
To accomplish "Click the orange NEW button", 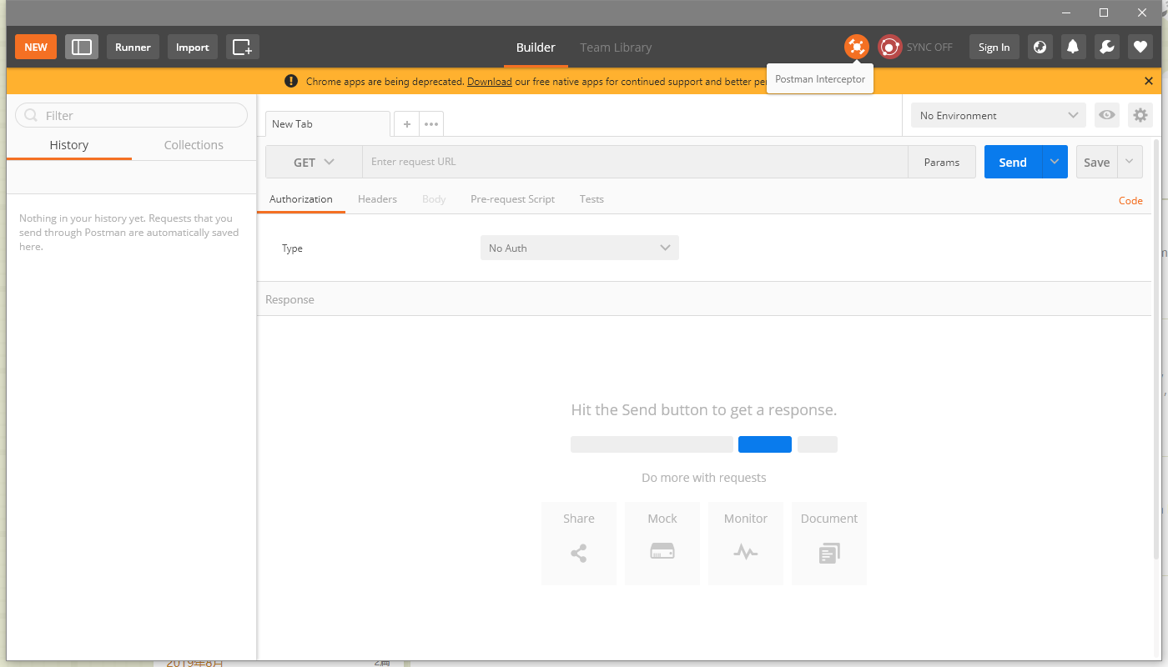I will click(36, 47).
